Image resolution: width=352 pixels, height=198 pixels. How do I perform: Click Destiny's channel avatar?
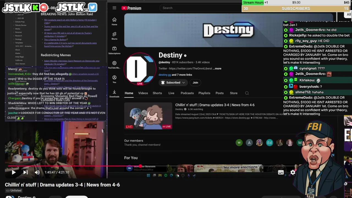click(x=140, y=69)
